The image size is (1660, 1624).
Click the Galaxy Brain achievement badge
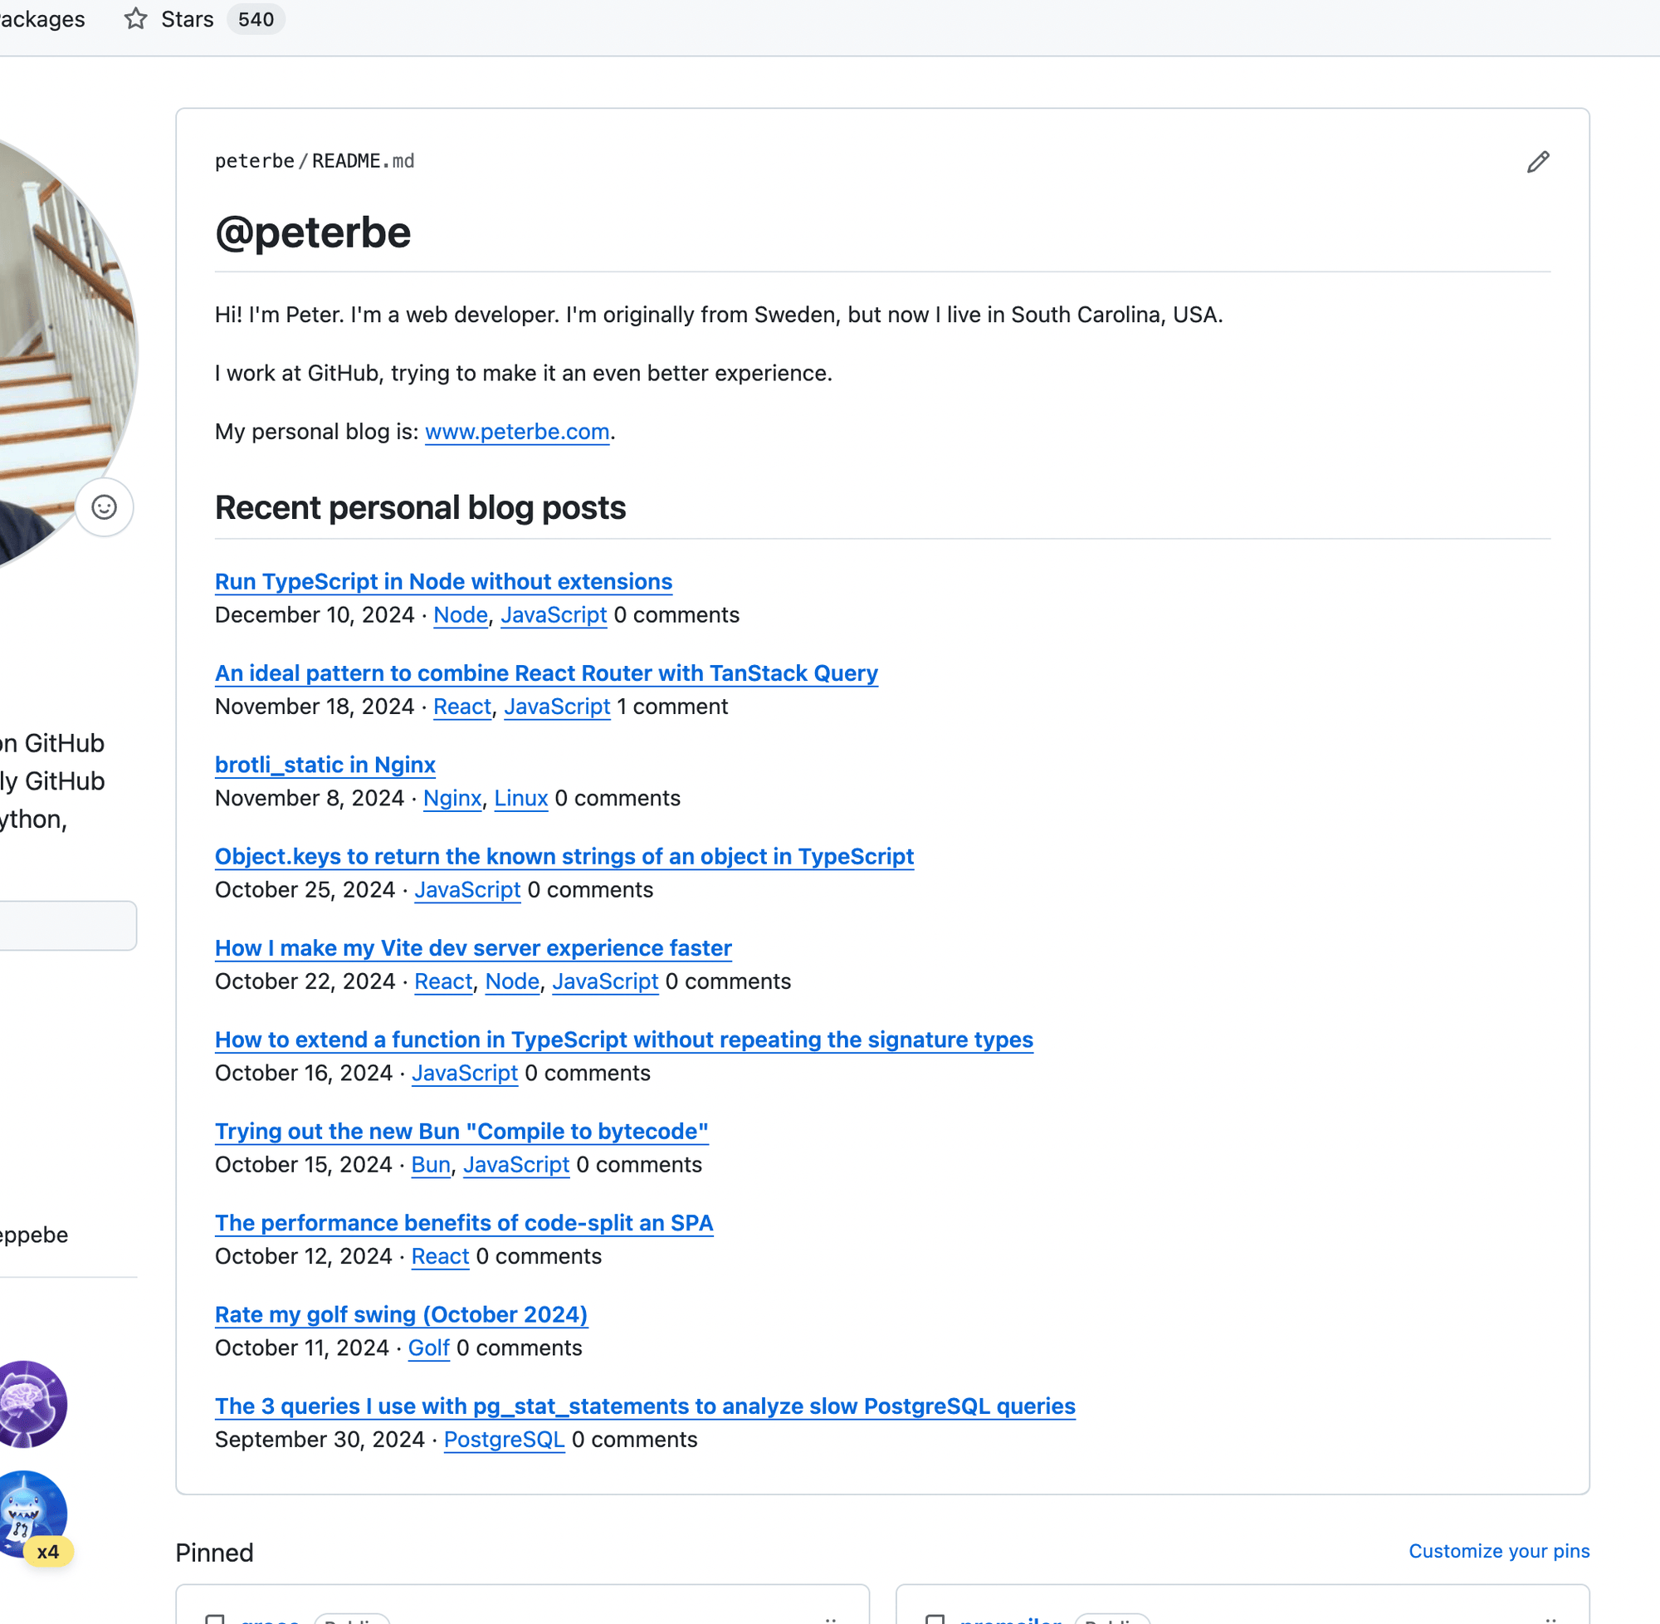point(31,1405)
